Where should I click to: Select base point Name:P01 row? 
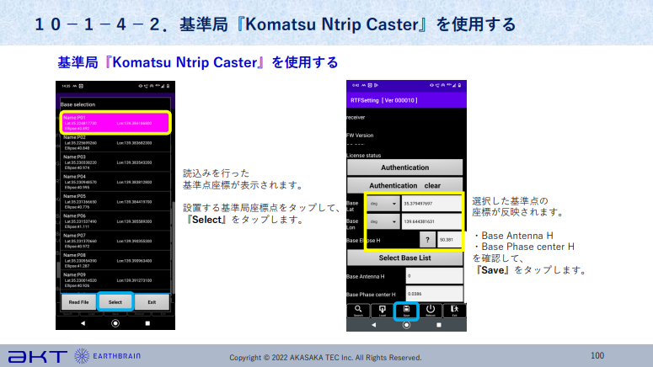[x=115, y=123]
